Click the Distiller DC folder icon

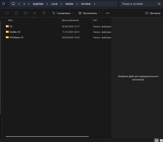(7, 32)
